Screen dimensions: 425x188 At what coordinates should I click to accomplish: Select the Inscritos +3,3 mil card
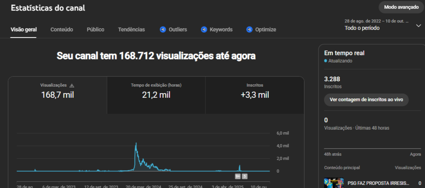coord(255,95)
